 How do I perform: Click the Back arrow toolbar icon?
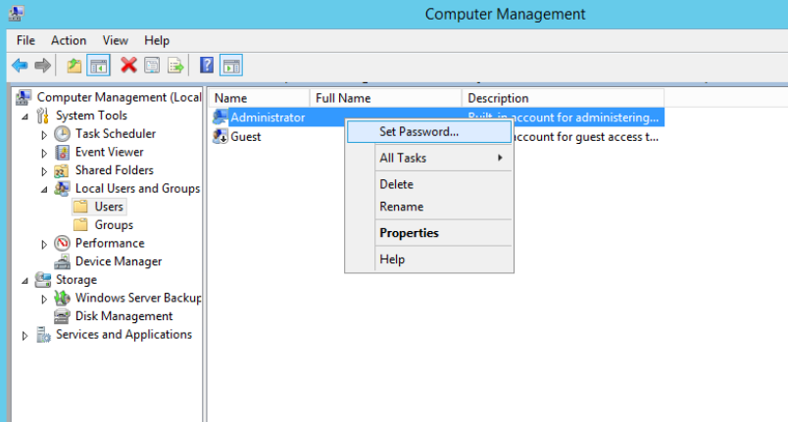19,66
